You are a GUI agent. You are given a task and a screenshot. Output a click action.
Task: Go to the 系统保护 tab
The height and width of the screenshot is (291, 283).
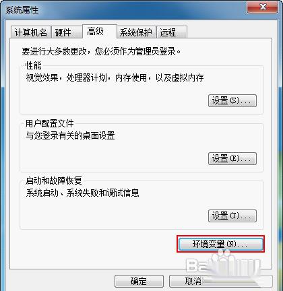[x=136, y=32]
